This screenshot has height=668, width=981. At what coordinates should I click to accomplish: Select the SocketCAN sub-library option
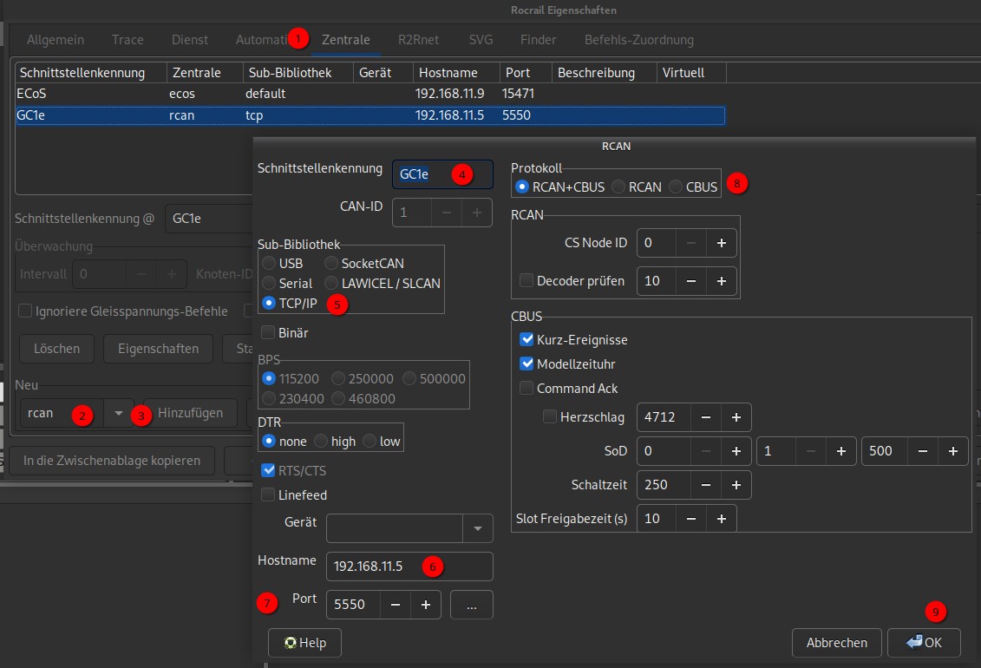coord(331,263)
